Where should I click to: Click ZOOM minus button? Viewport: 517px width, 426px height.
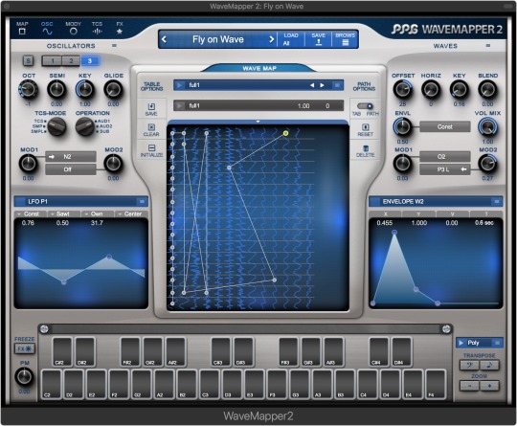(469, 386)
